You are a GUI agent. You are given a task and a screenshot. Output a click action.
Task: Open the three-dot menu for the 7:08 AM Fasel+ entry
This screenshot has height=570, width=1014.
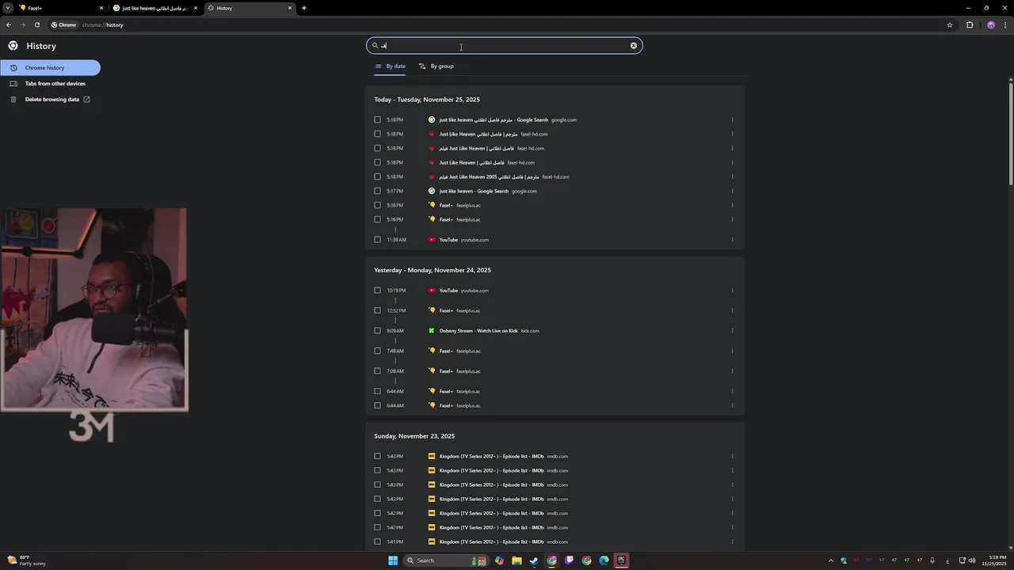[732, 371]
